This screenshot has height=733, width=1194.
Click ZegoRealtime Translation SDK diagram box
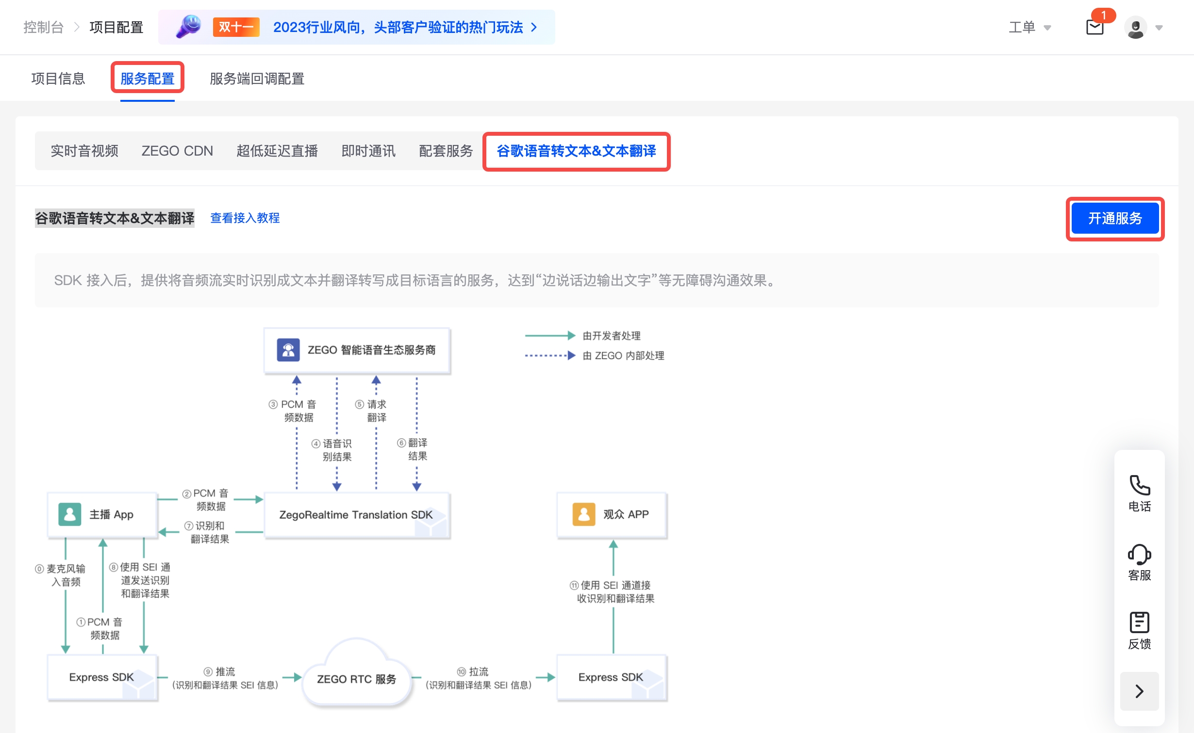tap(357, 515)
